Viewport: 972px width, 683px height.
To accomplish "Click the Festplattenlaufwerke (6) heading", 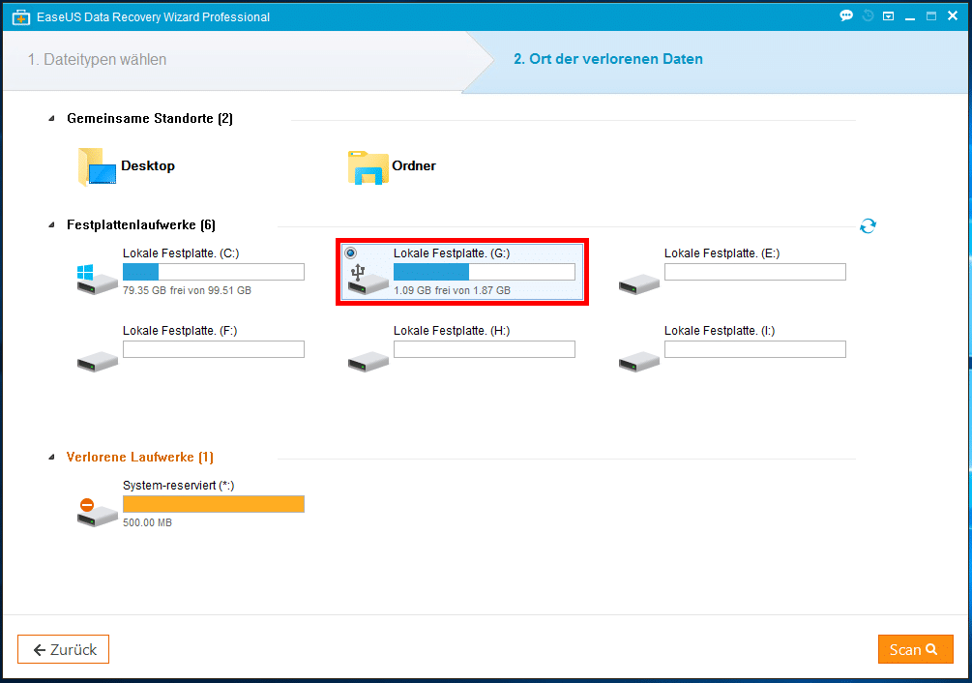I will pyautogui.click(x=141, y=225).
